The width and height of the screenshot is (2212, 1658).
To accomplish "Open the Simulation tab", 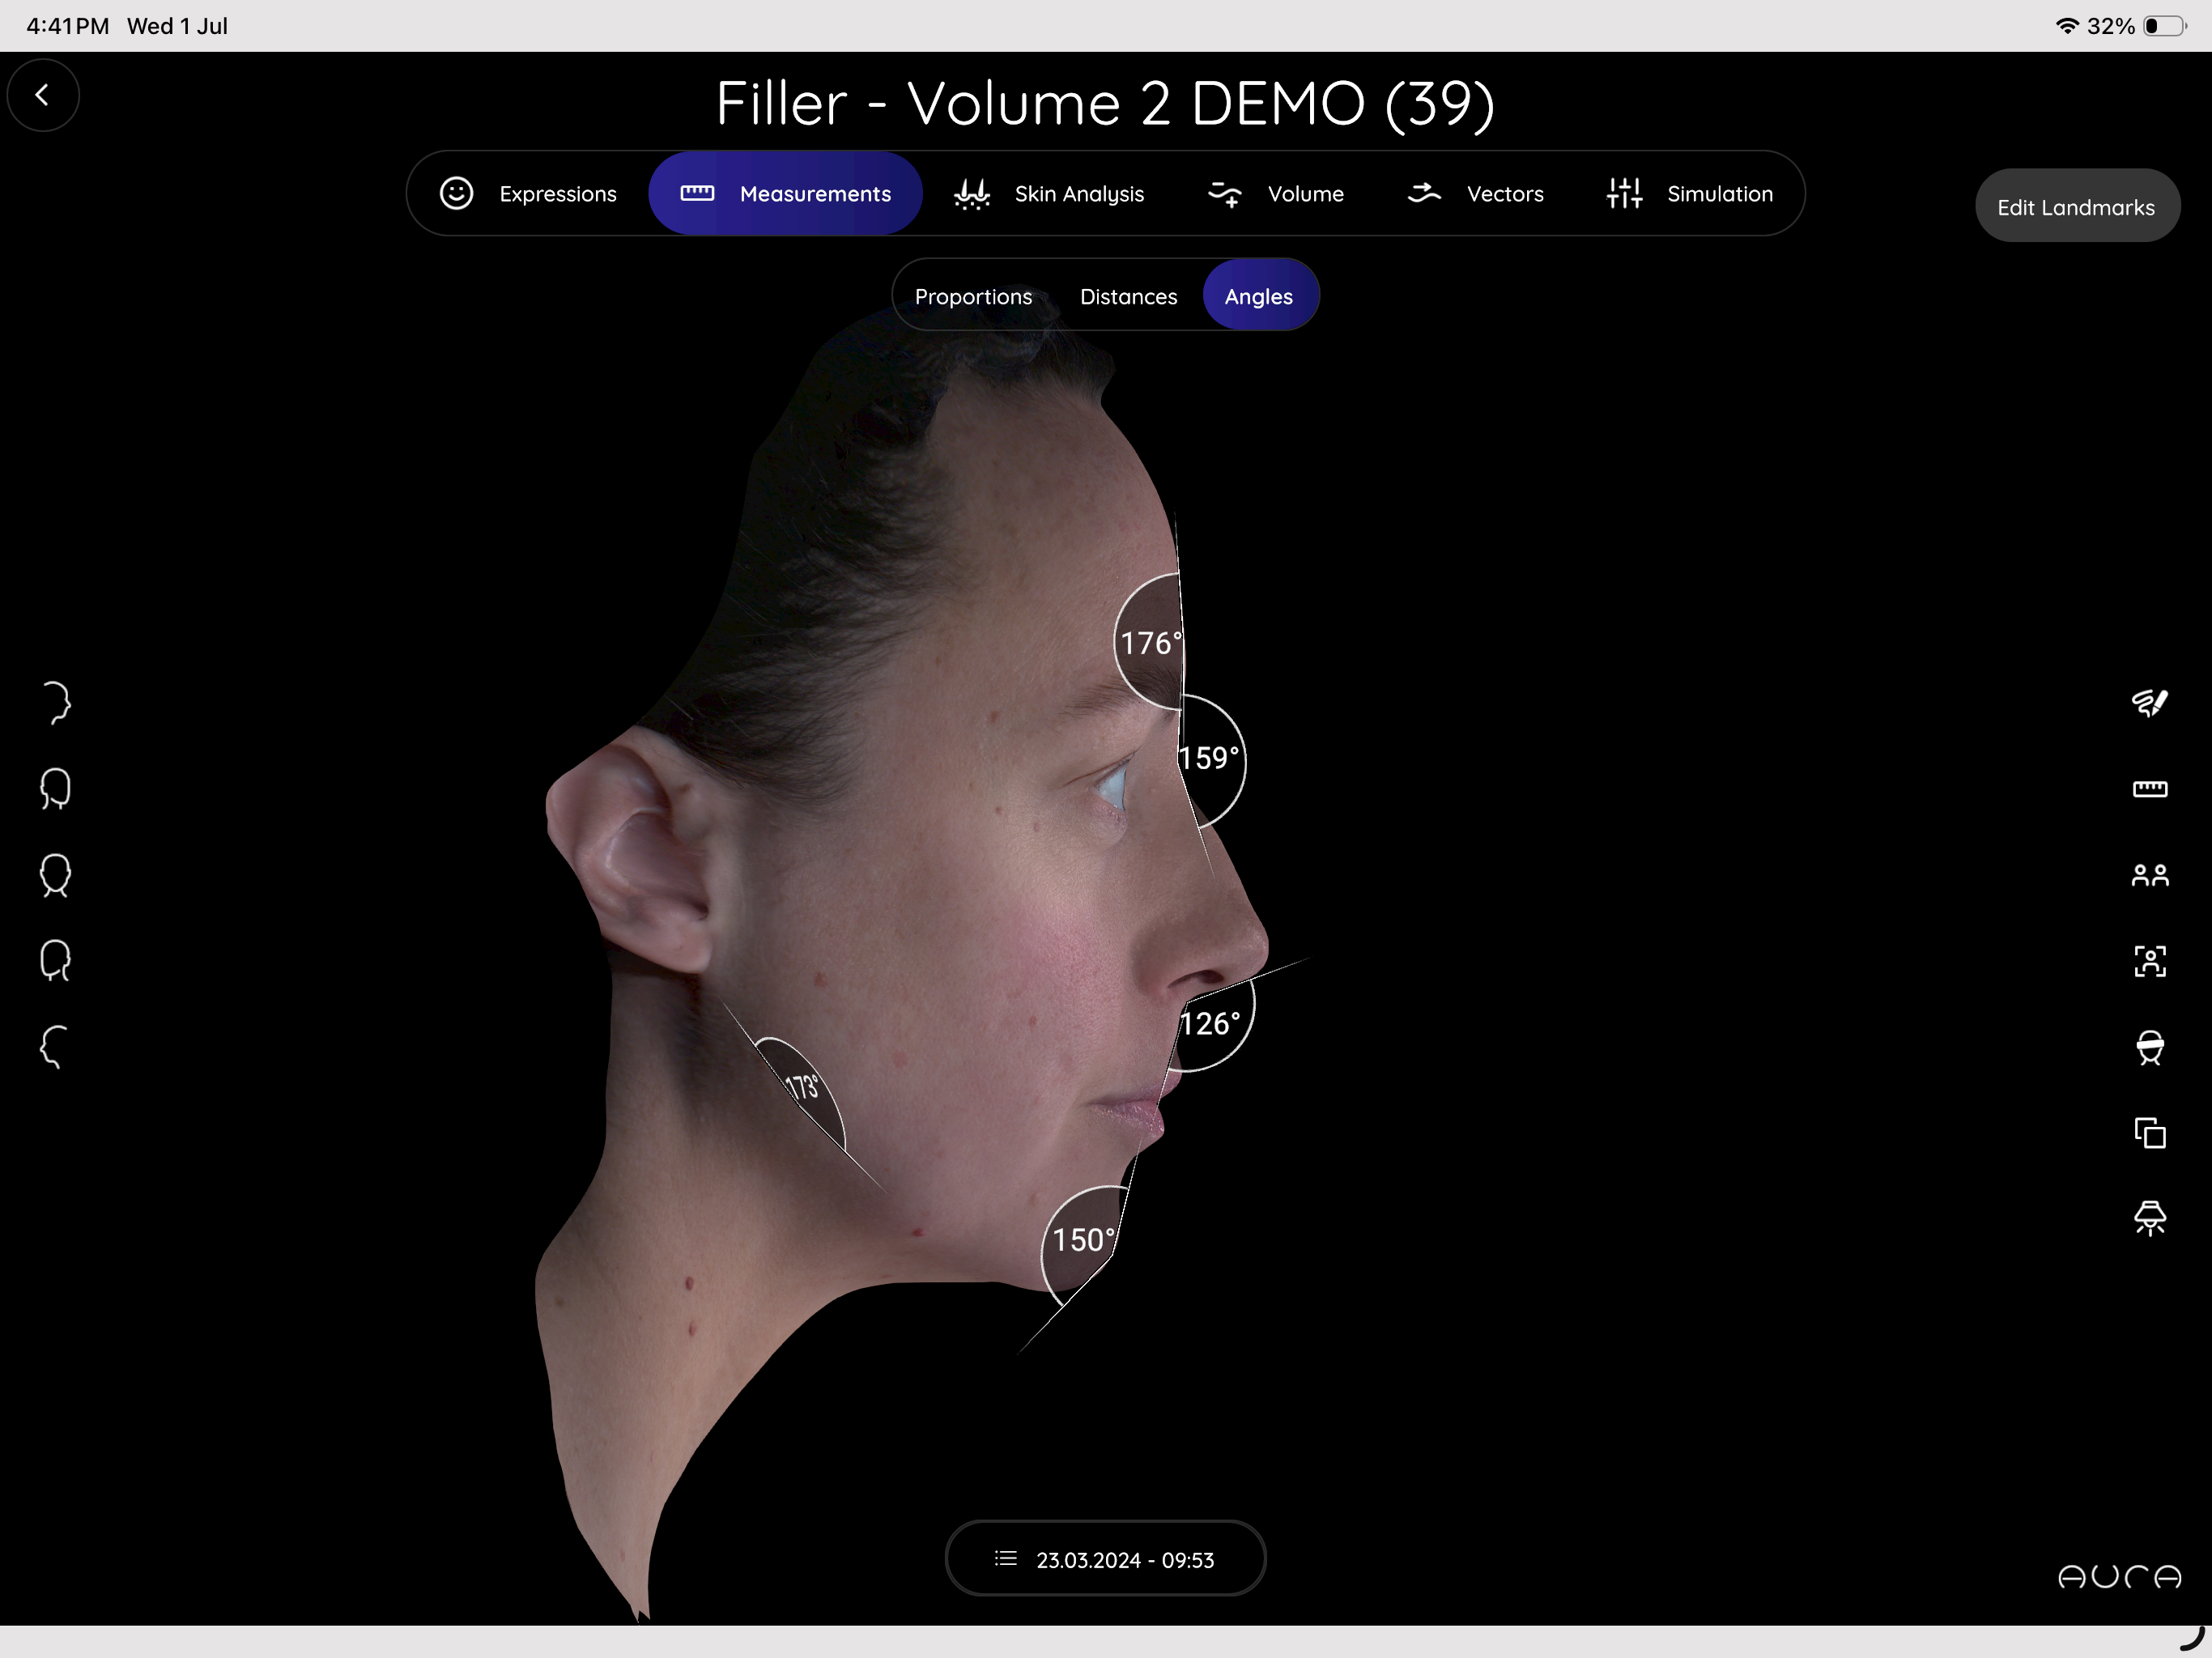I will [x=1690, y=194].
